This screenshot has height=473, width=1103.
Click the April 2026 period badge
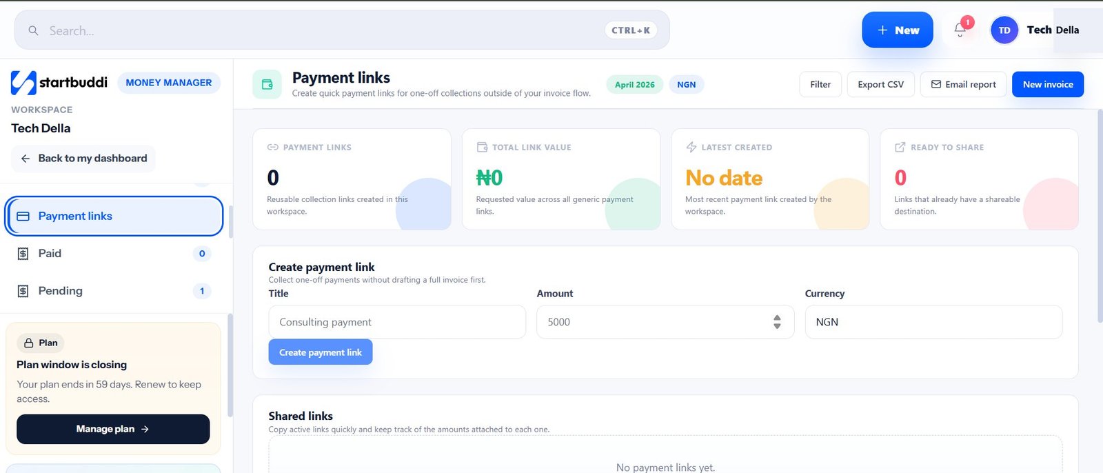pos(635,85)
